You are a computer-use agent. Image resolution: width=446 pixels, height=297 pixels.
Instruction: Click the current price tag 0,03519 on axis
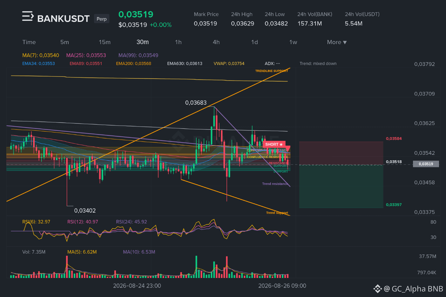(426, 164)
